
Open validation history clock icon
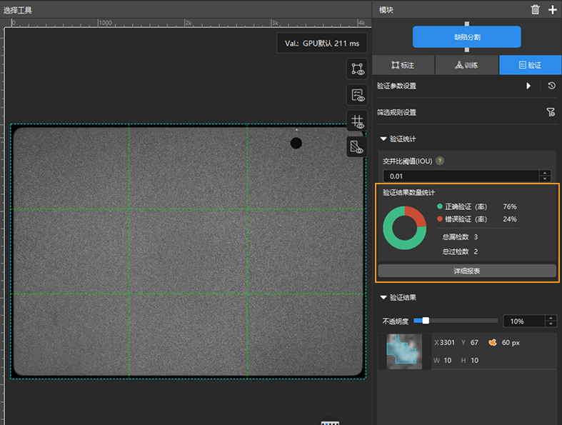pos(551,86)
